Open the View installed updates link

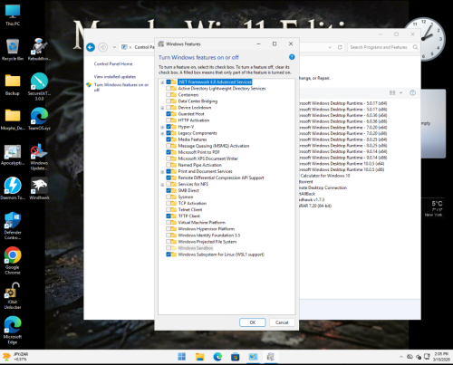115,77
